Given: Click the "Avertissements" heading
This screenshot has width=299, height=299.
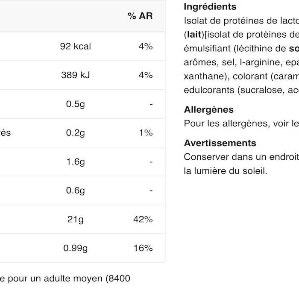Looking at the screenshot, I should pyautogui.click(x=220, y=143).
